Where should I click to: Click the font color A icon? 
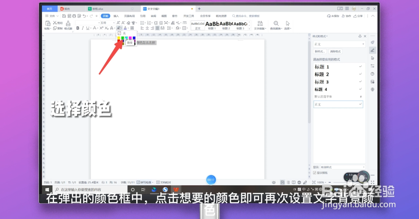click(125, 28)
